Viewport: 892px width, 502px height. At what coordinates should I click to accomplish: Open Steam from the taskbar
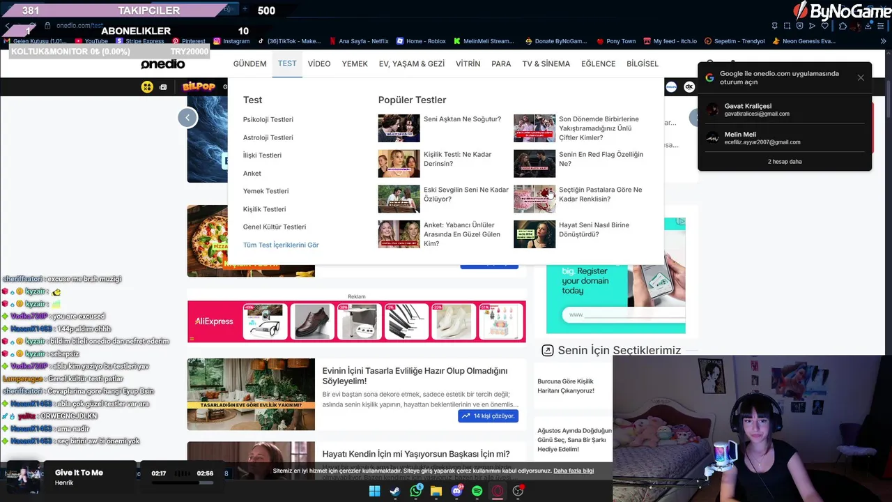tap(395, 491)
